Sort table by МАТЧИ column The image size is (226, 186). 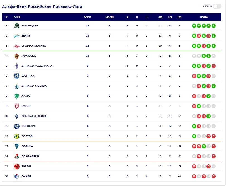(x=110, y=17)
